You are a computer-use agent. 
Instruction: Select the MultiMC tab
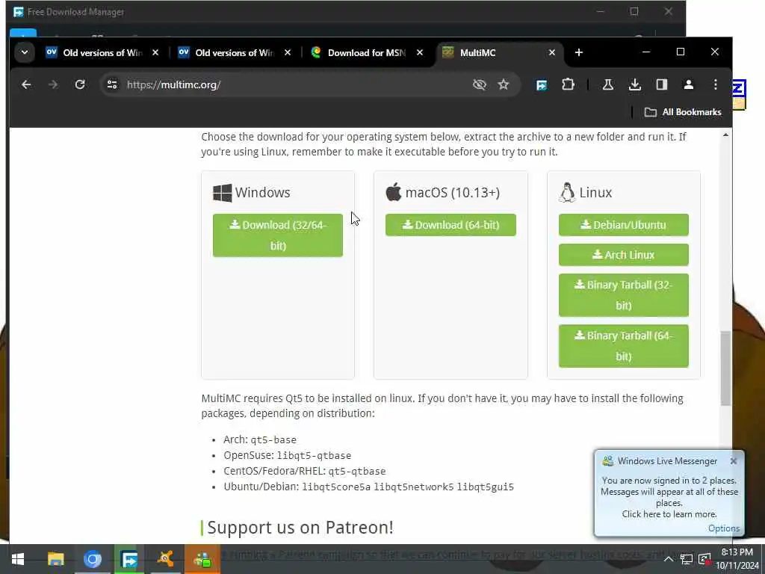coord(500,53)
